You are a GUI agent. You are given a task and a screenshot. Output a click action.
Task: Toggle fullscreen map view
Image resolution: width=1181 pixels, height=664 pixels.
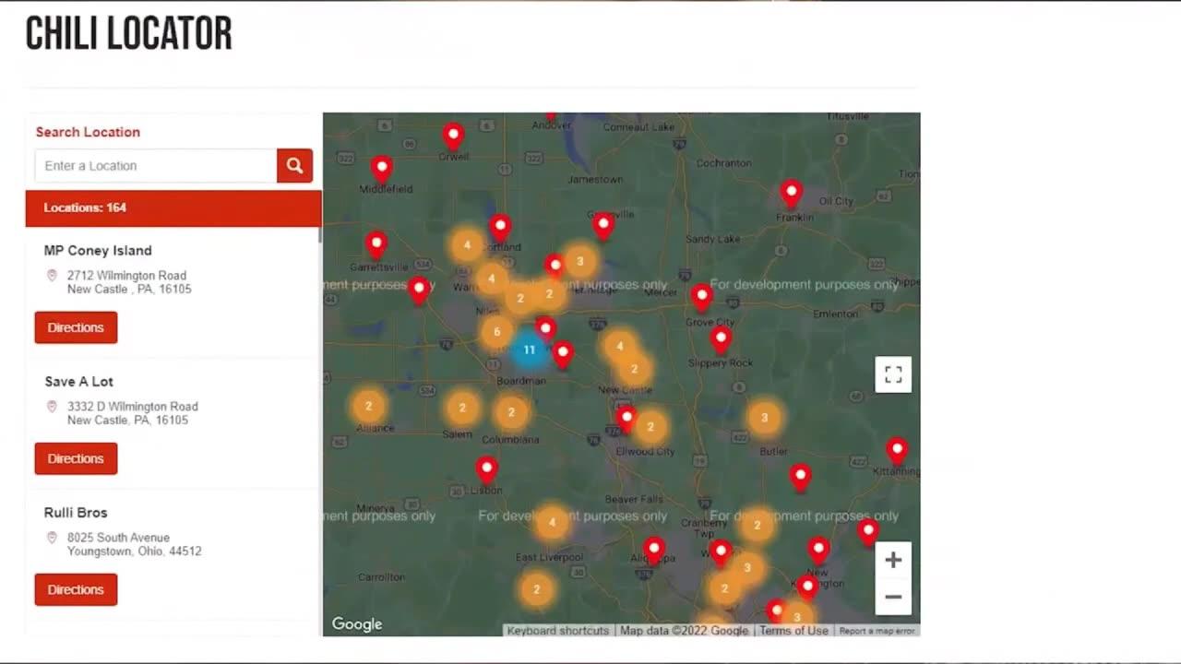893,374
